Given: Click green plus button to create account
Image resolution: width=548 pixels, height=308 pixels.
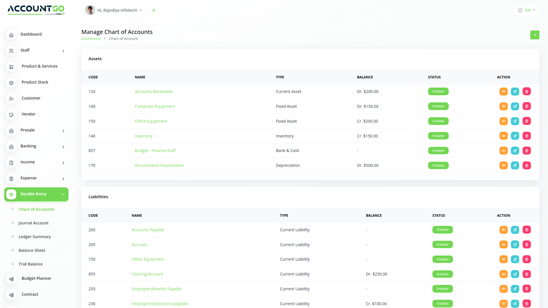Looking at the screenshot, I should pos(535,35).
